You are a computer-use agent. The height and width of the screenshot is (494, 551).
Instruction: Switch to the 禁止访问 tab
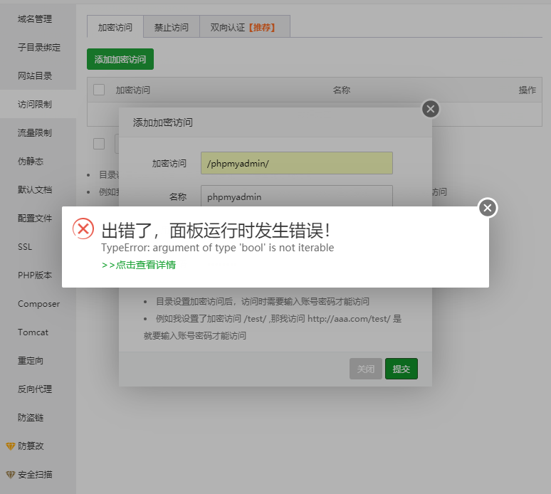point(172,27)
